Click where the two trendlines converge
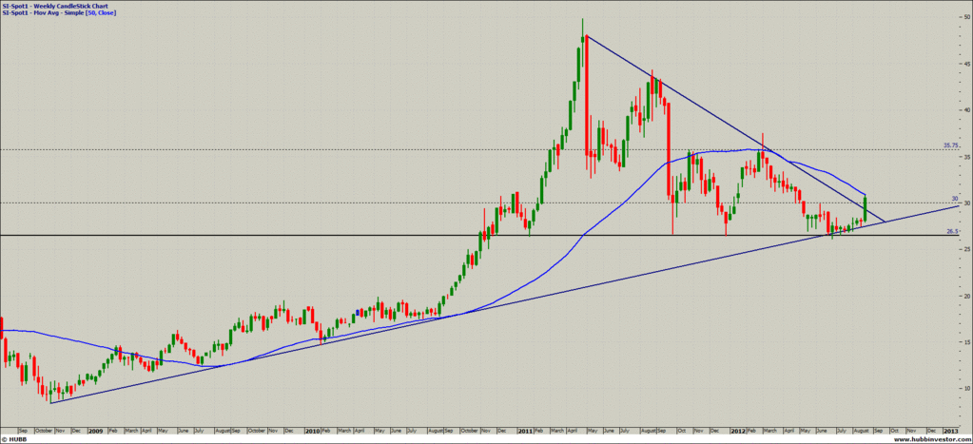Viewport: 973px width, 444px height. pos(885,222)
